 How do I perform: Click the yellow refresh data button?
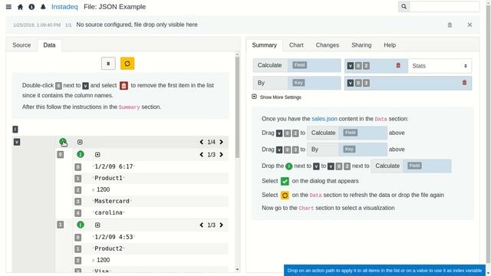tap(127, 64)
